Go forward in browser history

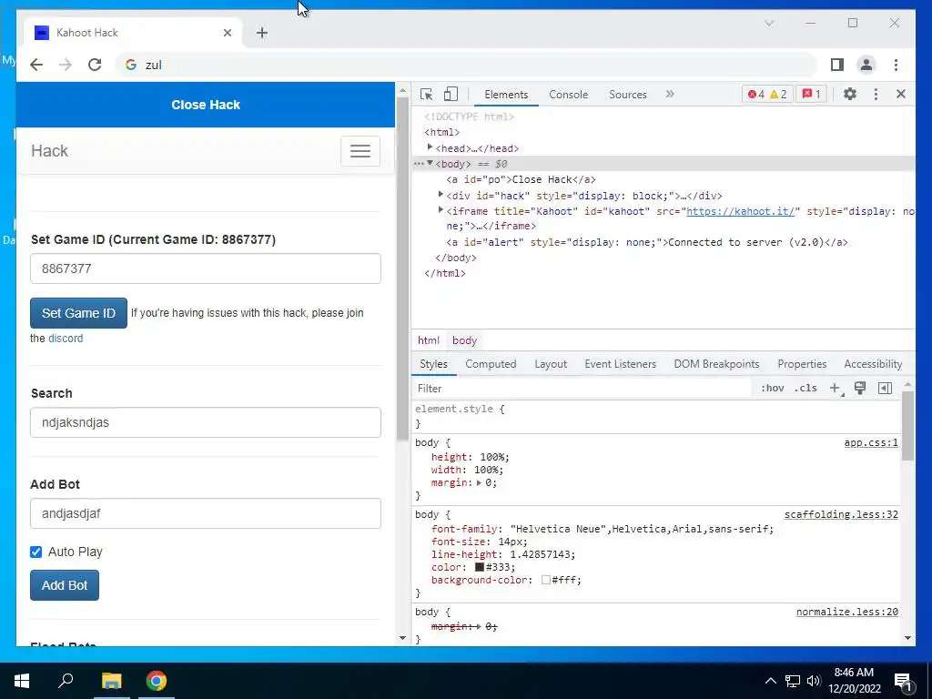point(66,65)
